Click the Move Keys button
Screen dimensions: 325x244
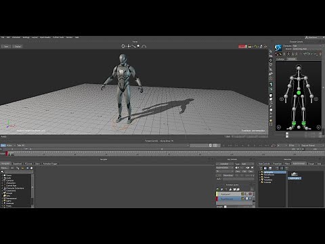(228, 176)
